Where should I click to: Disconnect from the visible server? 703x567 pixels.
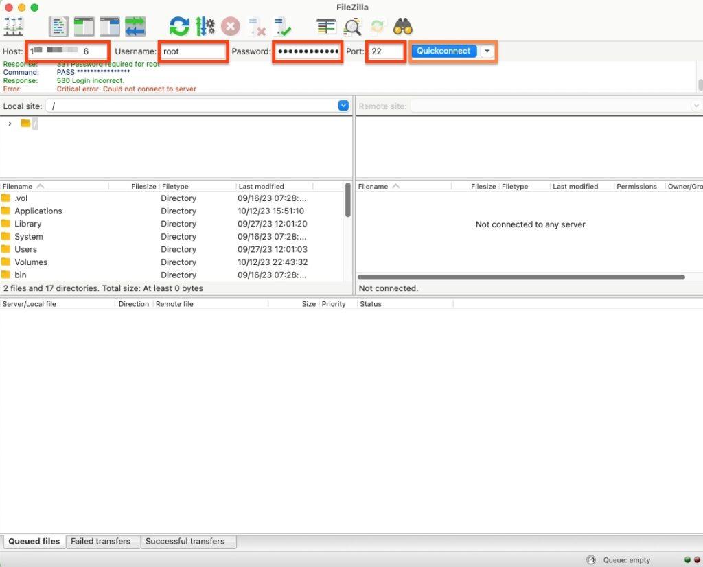(x=257, y=27)
